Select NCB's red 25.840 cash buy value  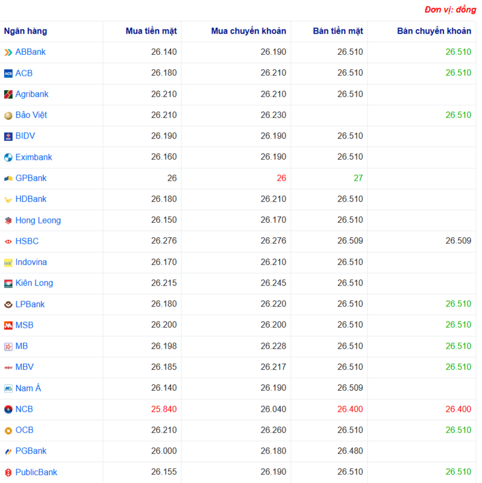point(164,409)
